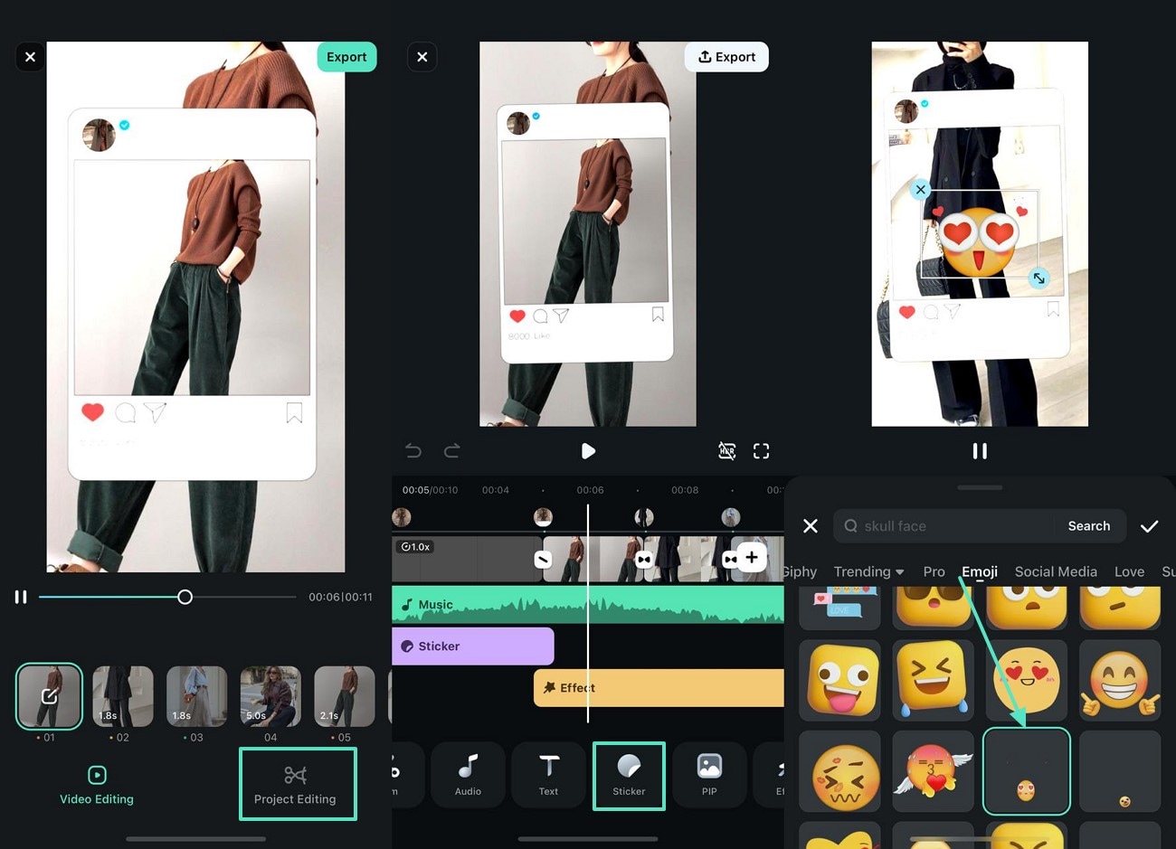
Task: Close the sticker panel with X
Action: 811,526
